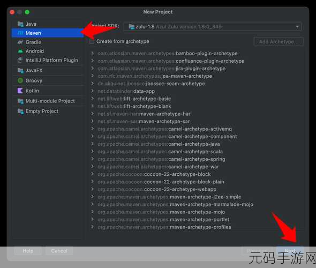This screenshot has width=316, height=268.
Task: Click the Android robot icon
Action: click(x=20, y=51)
